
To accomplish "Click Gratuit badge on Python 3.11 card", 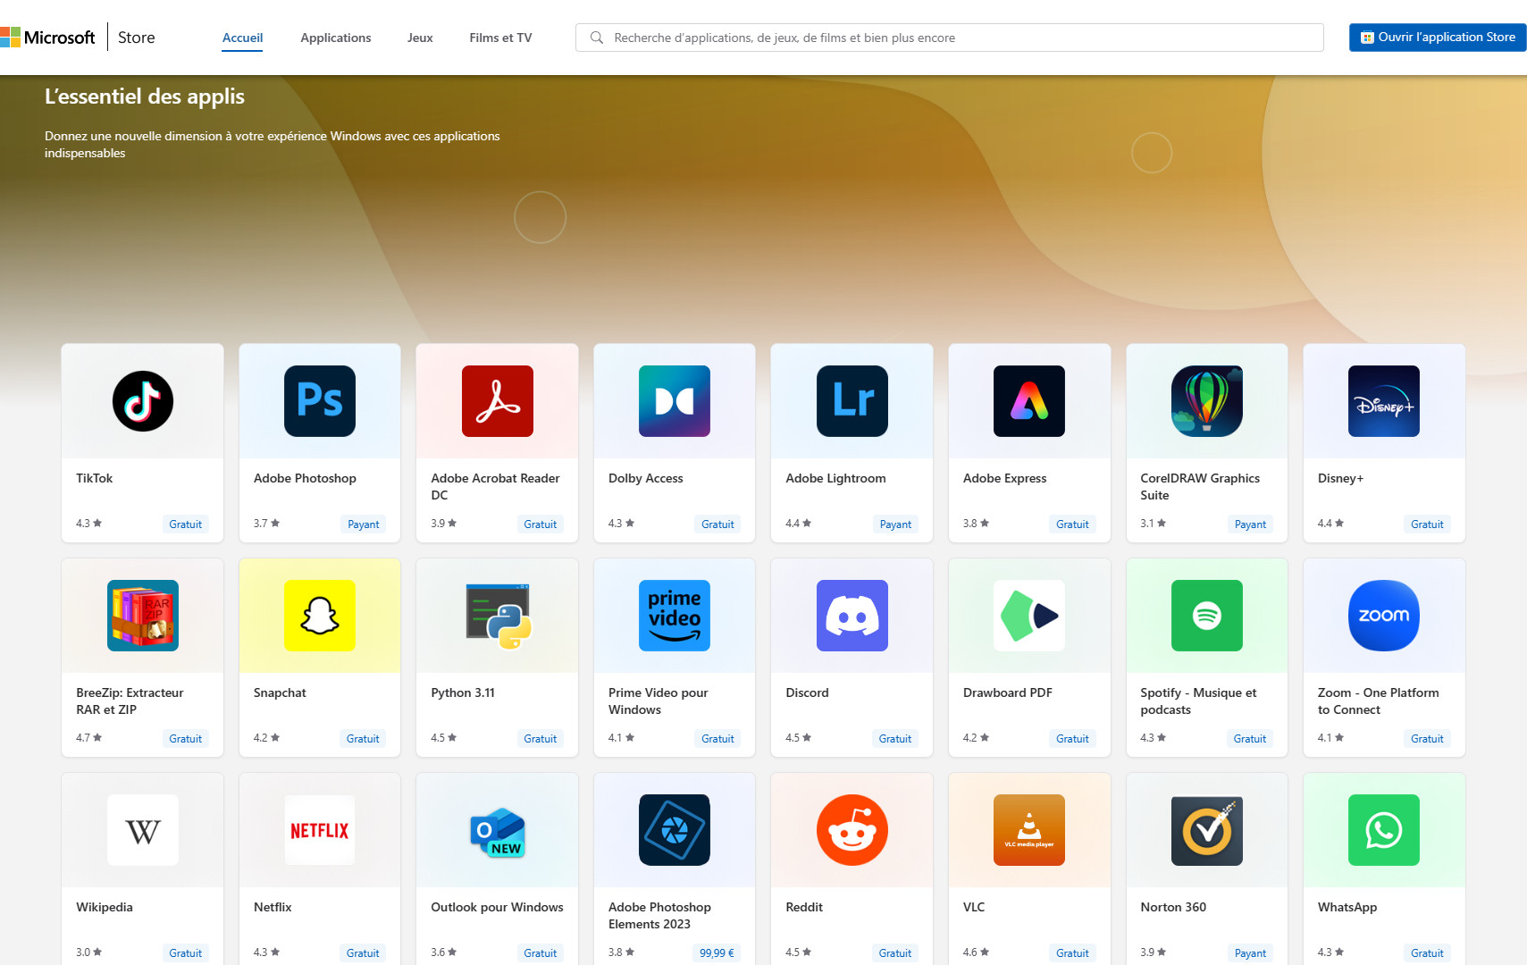I will point(541,739).
